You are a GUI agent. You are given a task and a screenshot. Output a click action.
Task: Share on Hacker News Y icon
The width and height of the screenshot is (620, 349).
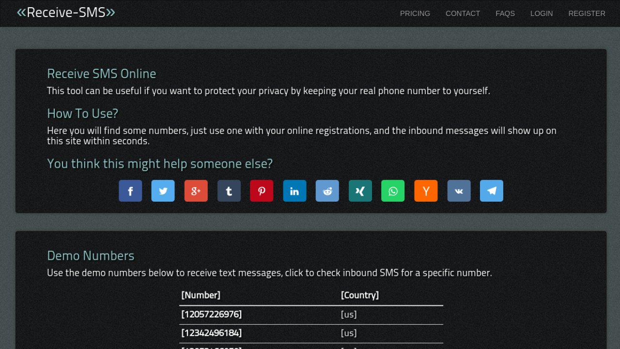click(426, 191)
